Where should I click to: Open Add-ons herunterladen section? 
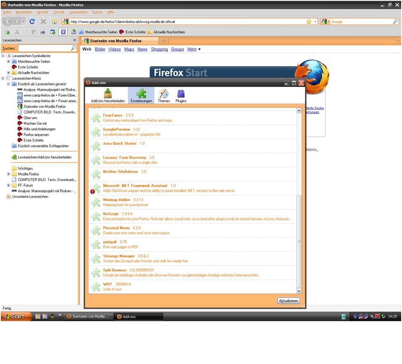pos(108,95)
